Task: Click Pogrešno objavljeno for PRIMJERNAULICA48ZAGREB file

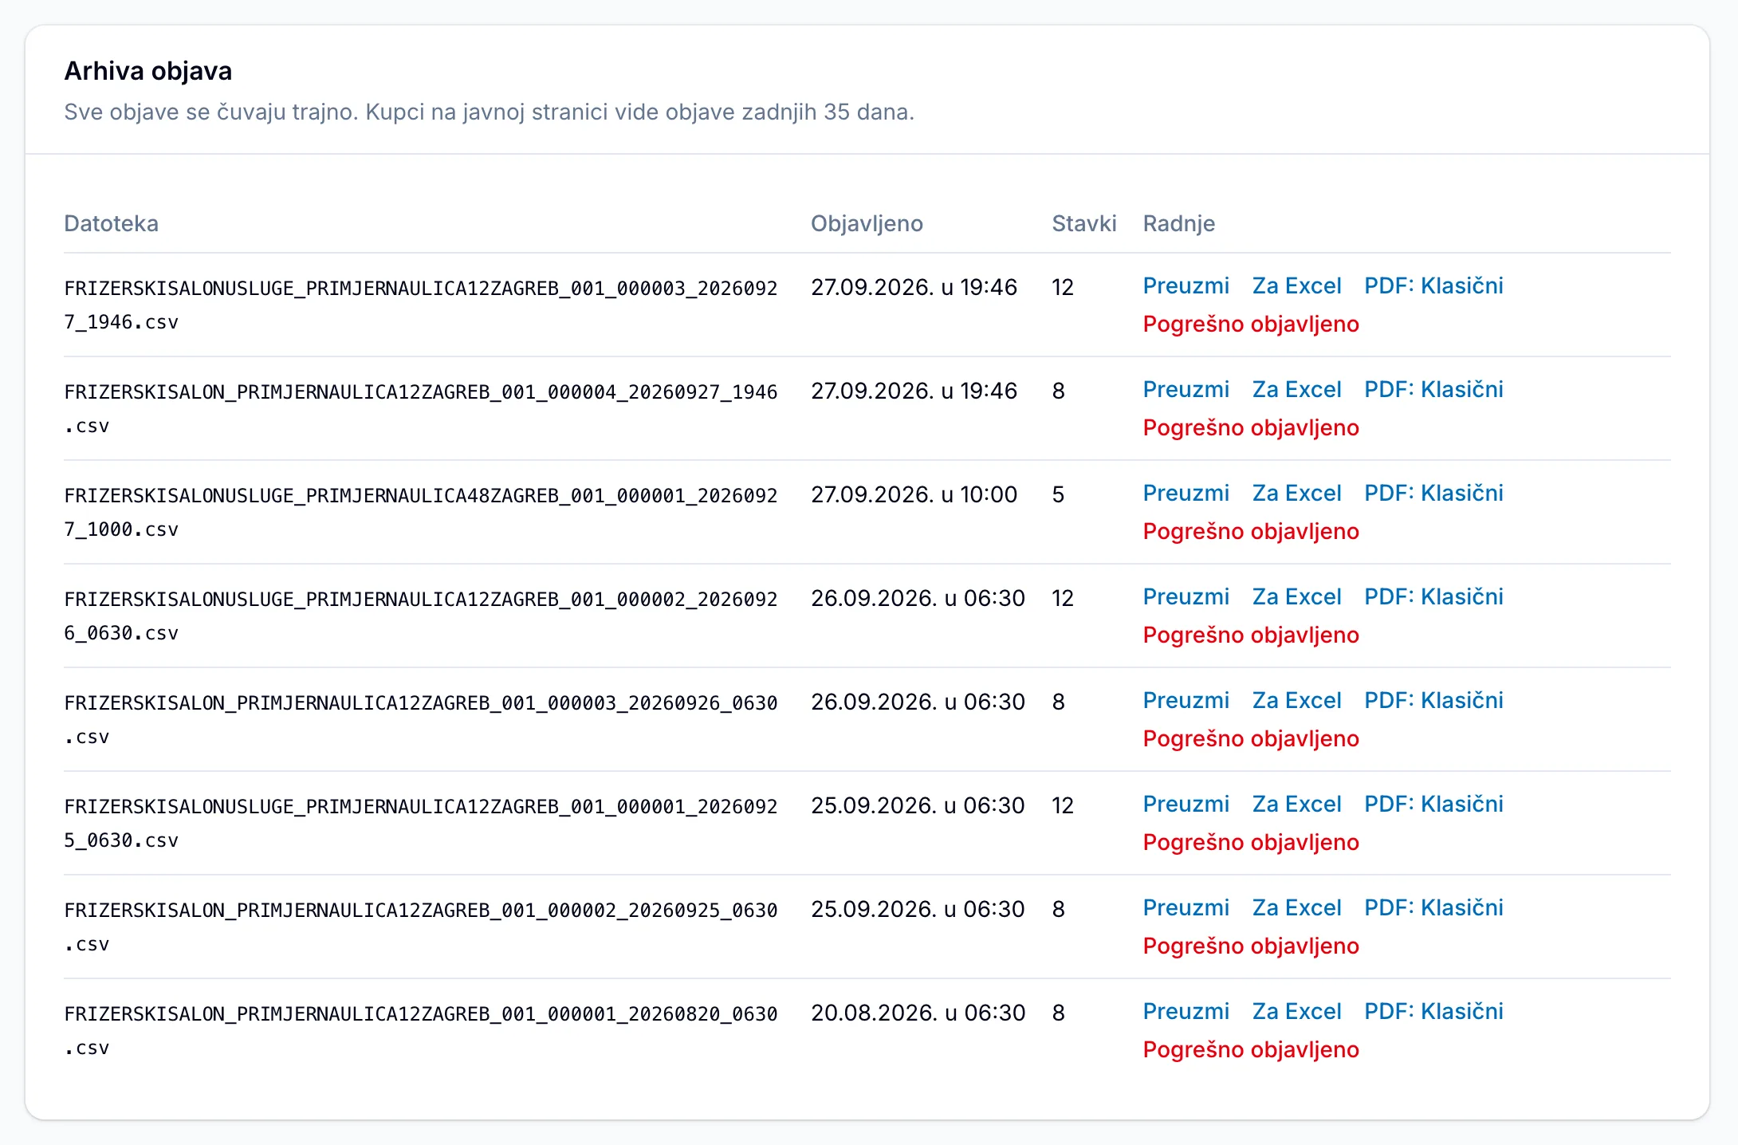Action: tap(1251, 531)
